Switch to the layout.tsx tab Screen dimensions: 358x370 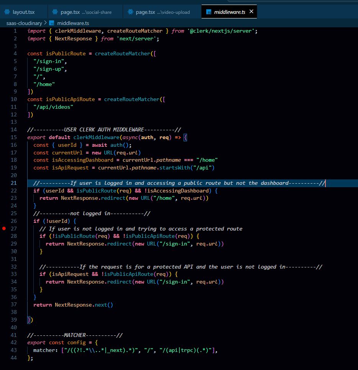[x=23, y=12]
